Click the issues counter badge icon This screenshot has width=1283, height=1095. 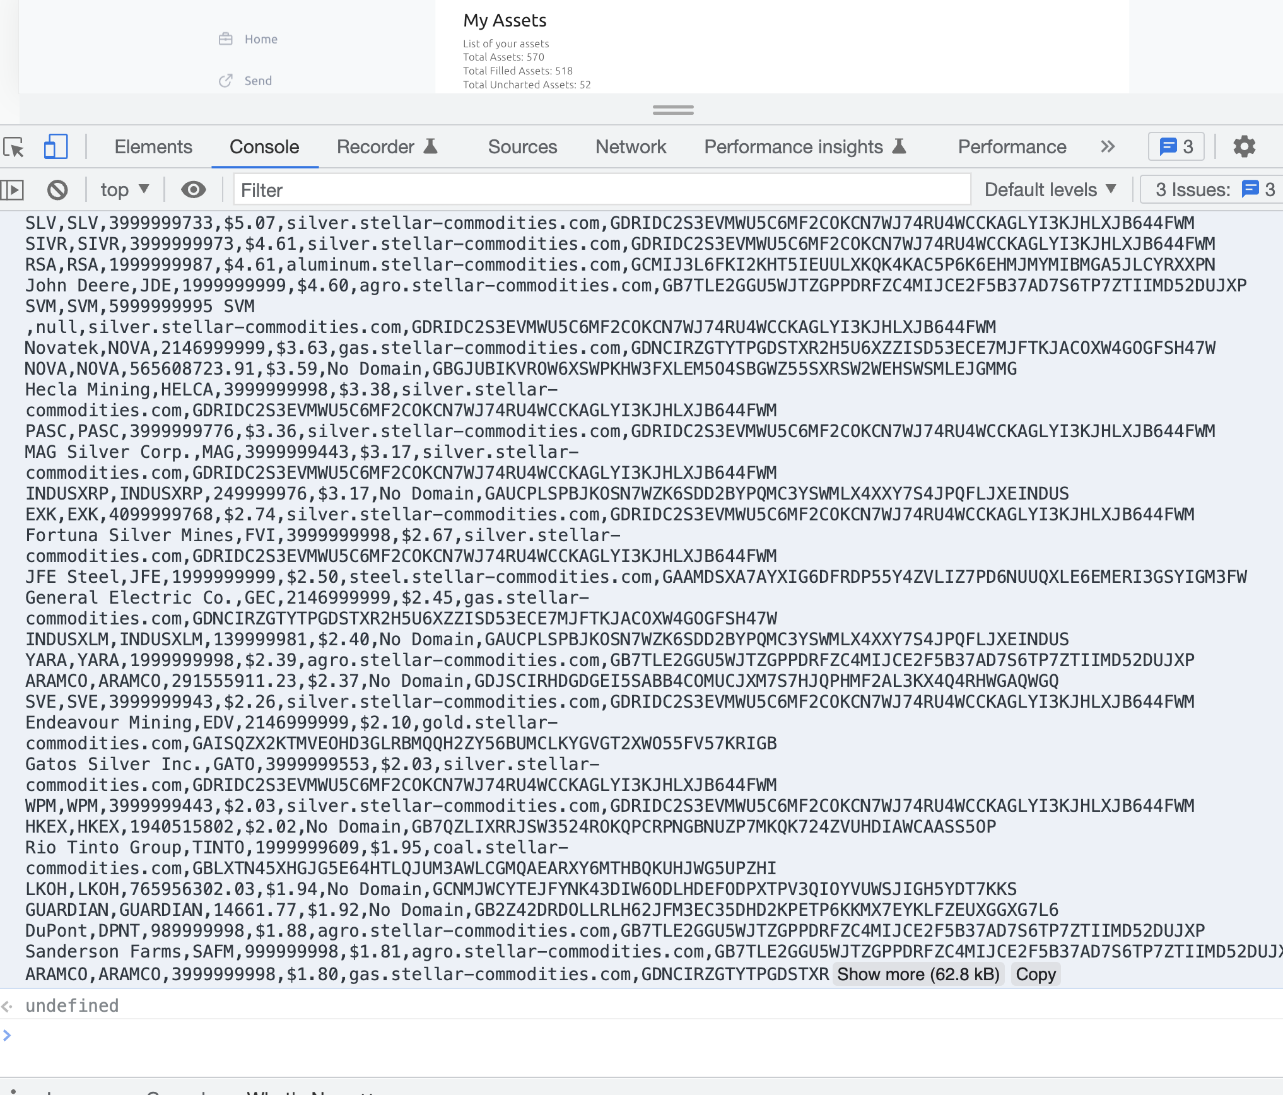[1176, 147]
